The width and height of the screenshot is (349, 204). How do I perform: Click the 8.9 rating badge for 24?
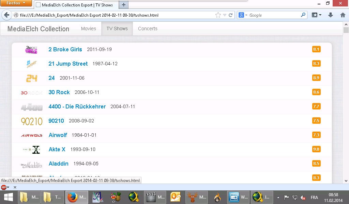coord(316,78)
